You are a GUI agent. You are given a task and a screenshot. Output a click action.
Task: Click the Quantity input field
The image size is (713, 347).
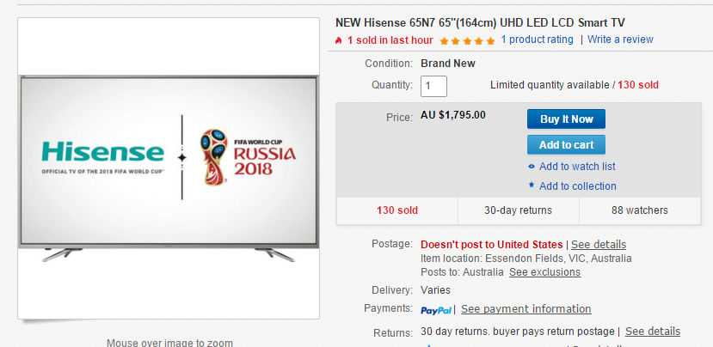tap(433, 86)
